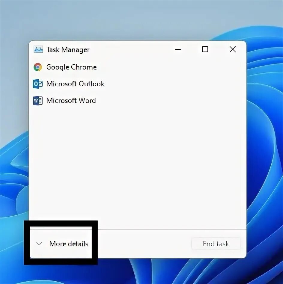Click the Task Manager title bar icon
Image resolution: width=283 pixels, height=284 pixels.
(x=38, y=49)
